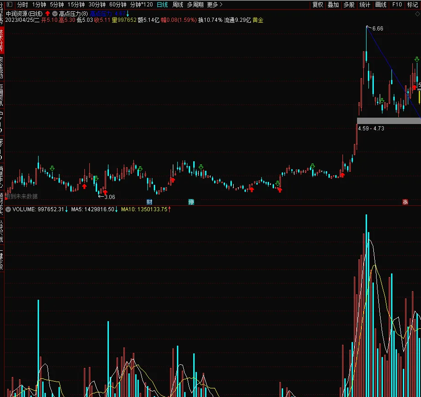Click the 4.59 - 4.73 gap label
This screenshot has width=421, height=397.
coord(371,129)
